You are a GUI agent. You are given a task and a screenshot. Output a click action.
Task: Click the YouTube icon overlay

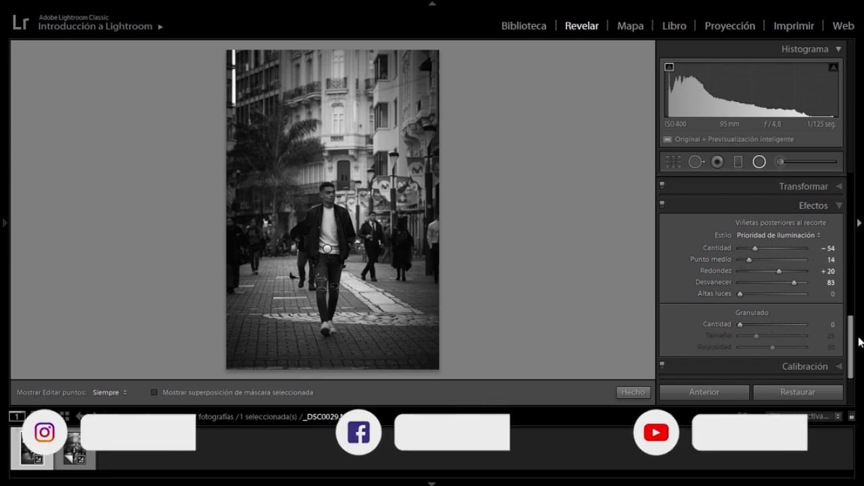coord(656,432)
